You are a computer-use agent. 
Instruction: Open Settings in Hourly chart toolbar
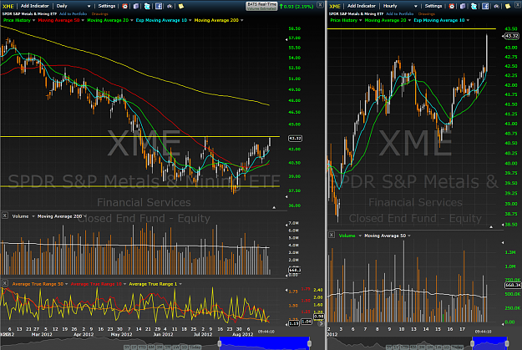click(433, 6)
